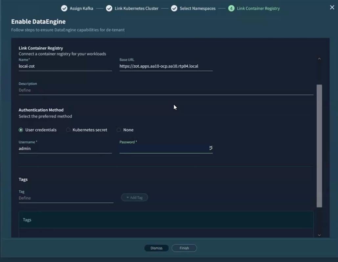
Task: Click the Enable DataEngine title
Action: tap(38, 22)
